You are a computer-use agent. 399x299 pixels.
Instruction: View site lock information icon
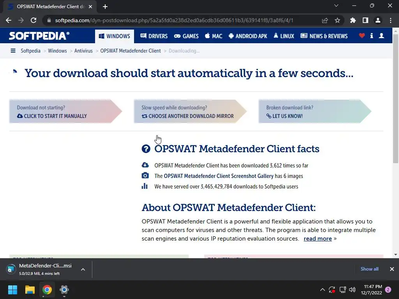coord(49,20)
